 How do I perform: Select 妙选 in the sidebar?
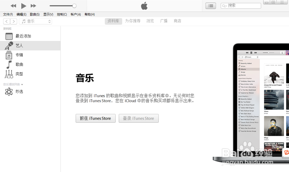[30, 92]
